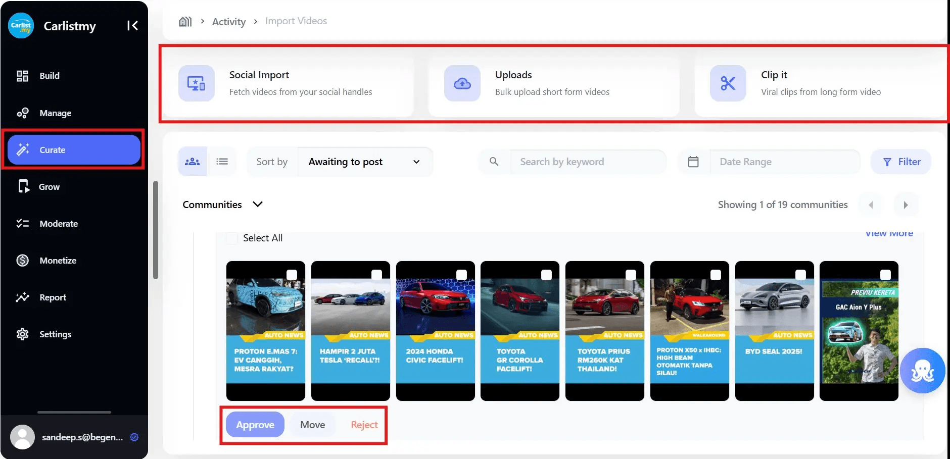
Task: Click the Social Import icon
Action: 197,83
